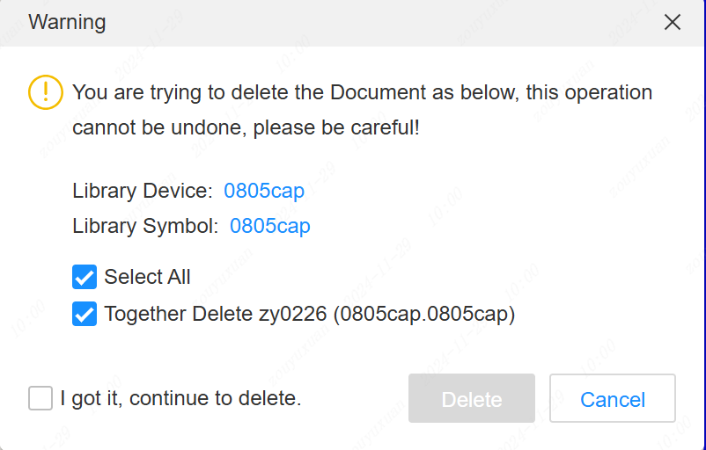This screenshot has height=450, width=706.
Task: Click the "Library Device:" label
Action: (143, 191)
